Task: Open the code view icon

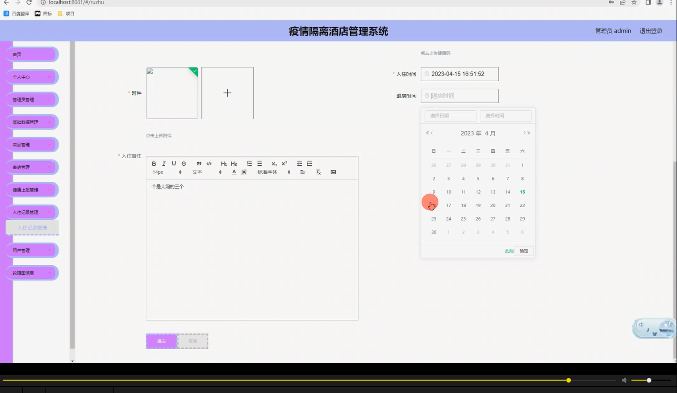Action: (x=209, y=163)
